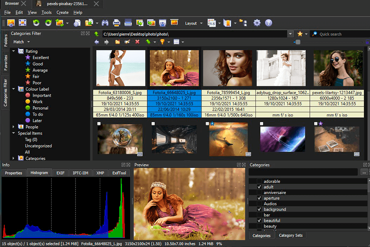Open the Layout dropdown
Image resolution: width=370 pixels, height=247 pixels.
[193, 23]
